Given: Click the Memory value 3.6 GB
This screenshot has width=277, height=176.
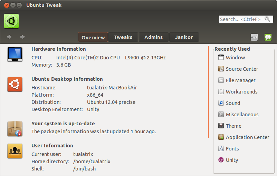Looking at the screenshot, I should point(64,65).
